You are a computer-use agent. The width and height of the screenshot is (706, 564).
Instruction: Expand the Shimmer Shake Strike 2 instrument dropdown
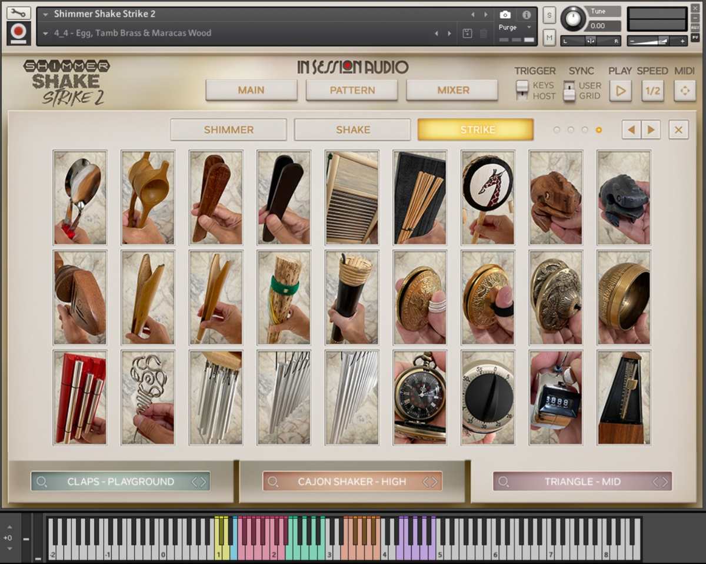click(x=45, y=14)
